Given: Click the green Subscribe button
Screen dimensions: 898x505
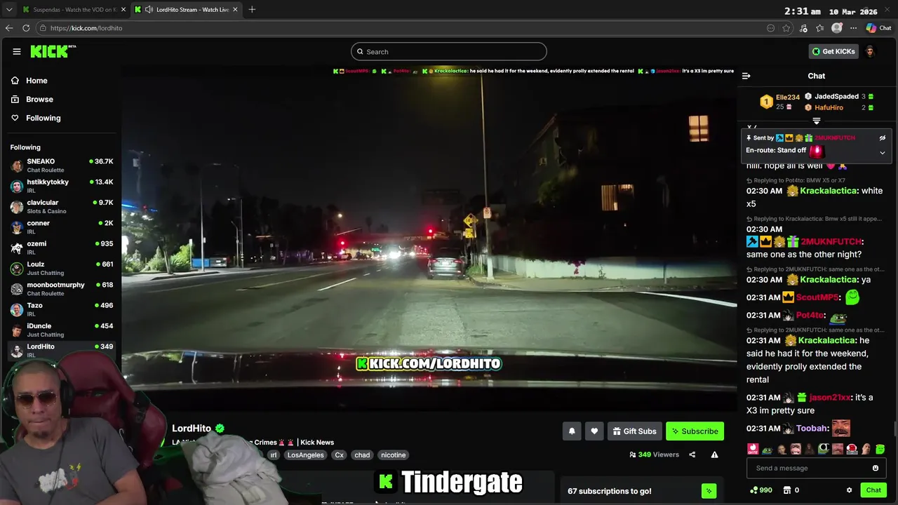Looking at the screenshot, I should pyautogui.click(x=695, y=431).
